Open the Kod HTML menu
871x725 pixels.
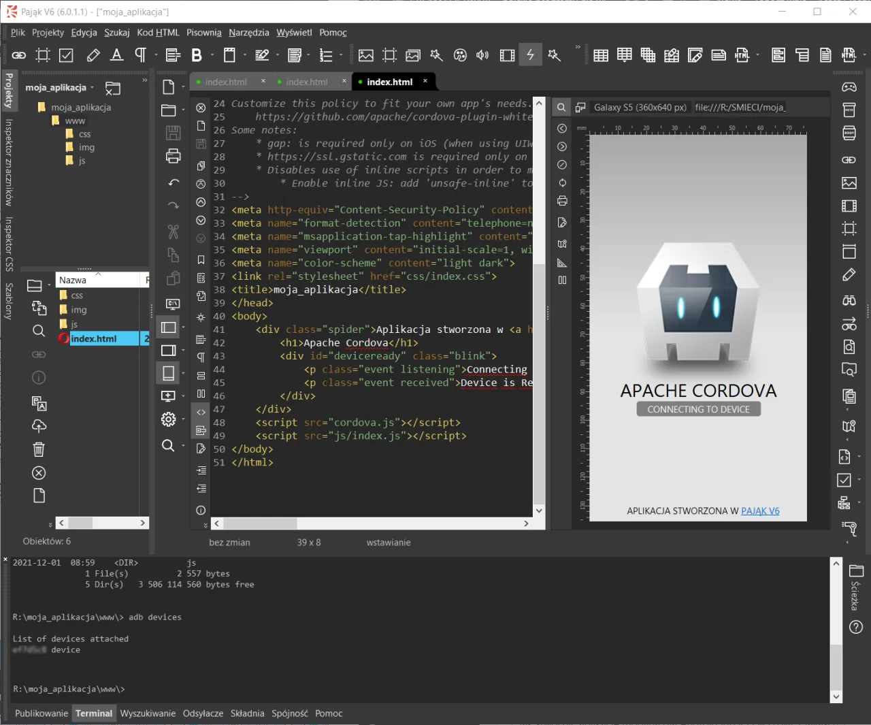[158, 33]
